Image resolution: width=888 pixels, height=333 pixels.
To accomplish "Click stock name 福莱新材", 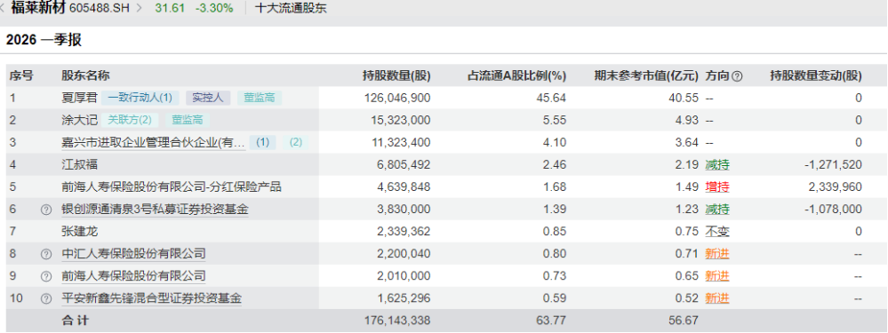I will [x=38, y=8].
